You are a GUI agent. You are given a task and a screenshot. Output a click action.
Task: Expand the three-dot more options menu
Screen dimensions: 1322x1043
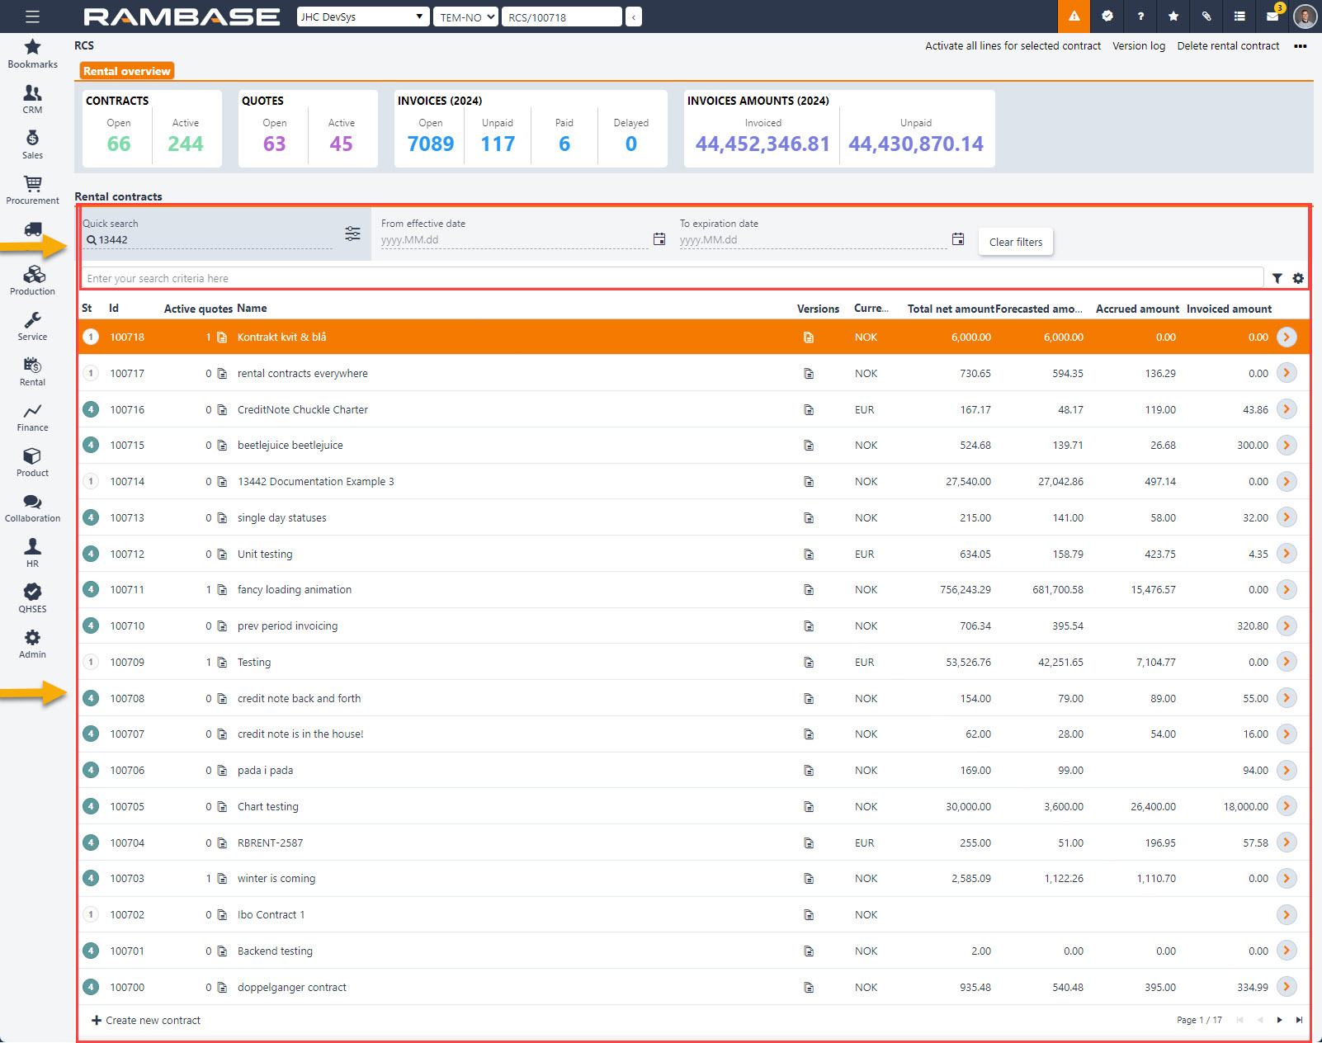1301,46
